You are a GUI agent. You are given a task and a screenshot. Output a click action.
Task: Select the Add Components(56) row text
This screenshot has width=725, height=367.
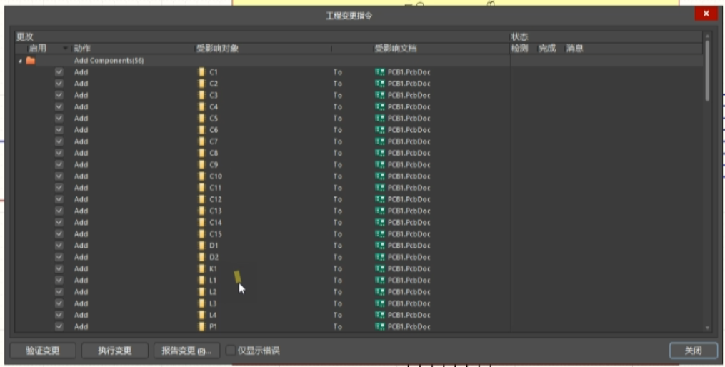[x=109, y=61]
